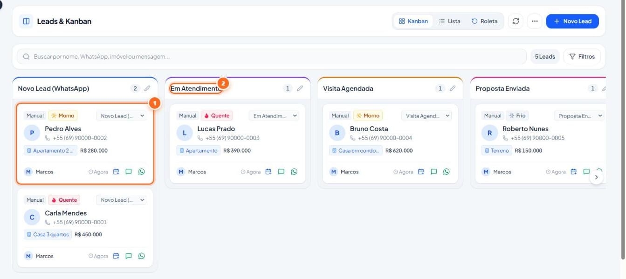Switch to the Kanban view tab
Image resolution: width=626 pixels, height=279 pixels.
point(413,21)
